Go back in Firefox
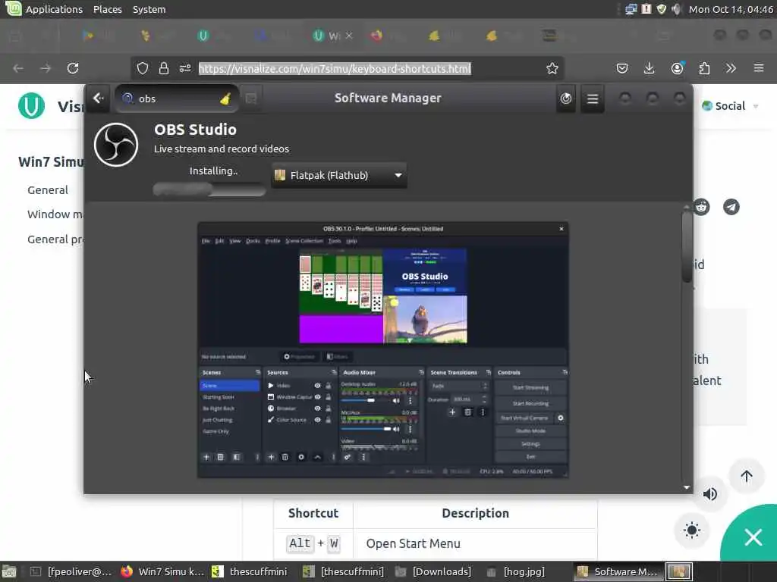Screen dimensions: 777x582 point(18,68)
